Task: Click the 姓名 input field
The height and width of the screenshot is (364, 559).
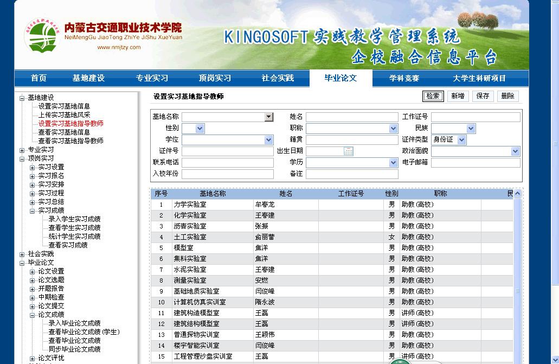Action: (x=352, y=117)
